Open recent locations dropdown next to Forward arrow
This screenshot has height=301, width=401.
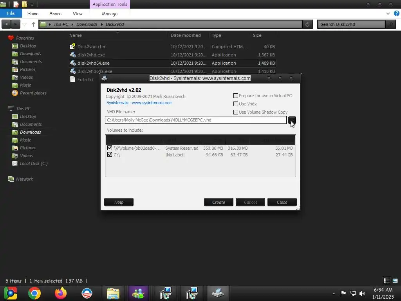[25, 24]
